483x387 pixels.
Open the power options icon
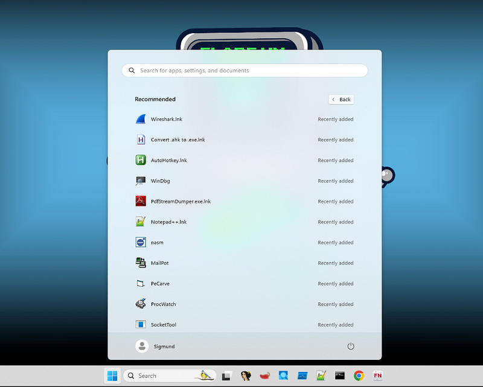coord(351,347)
